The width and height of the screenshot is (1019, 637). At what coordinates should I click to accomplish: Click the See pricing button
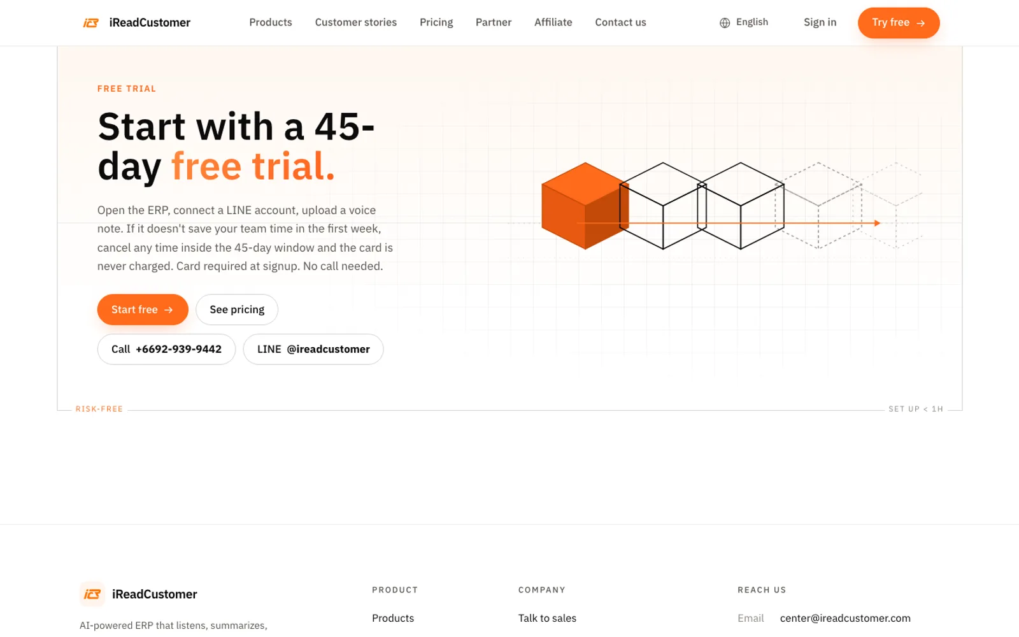pyautogui.click(x=237, y=310)
